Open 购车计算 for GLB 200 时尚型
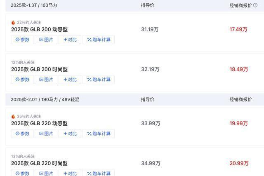Viewport: 264px width, 176px height. (99, 80)
